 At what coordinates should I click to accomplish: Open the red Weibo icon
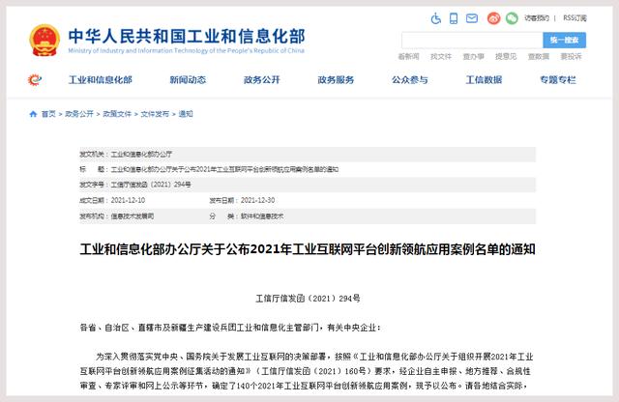493,18
